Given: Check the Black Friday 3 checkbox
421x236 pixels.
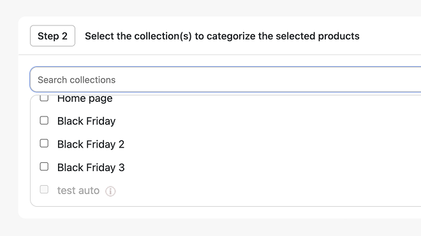Looking at the screenshot, I should click(x=44, y=167).
